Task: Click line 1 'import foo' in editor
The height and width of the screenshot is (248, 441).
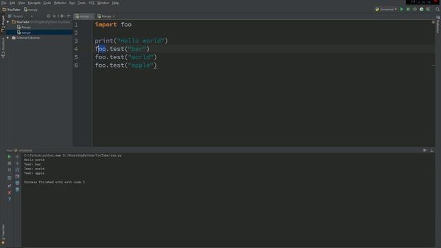Action: pos(113,25)
